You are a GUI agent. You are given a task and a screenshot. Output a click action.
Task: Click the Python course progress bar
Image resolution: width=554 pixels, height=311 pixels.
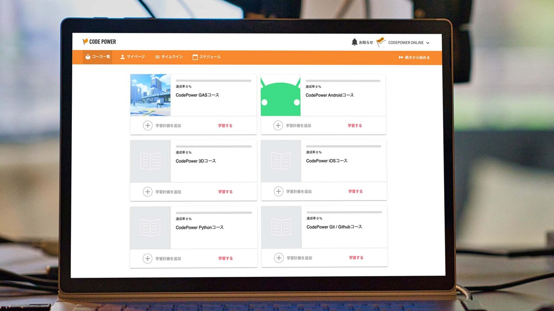coord(214,213)
